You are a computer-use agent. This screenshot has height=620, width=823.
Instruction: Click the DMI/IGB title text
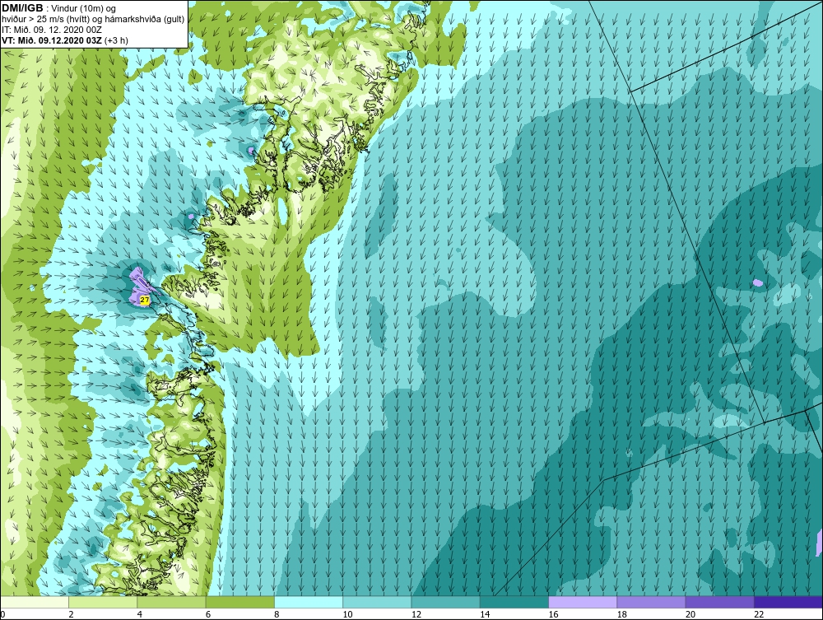[x=22, y=8]
